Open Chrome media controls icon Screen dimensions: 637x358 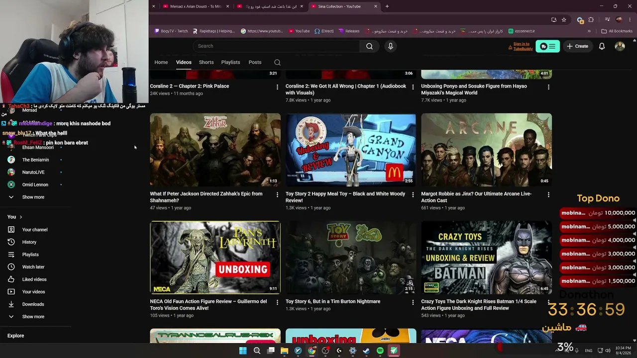[x=607, y=20]
